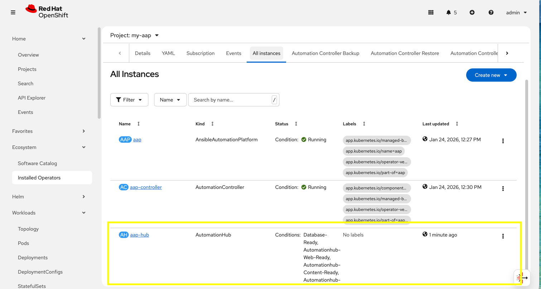Open the kebab menu on the aap-hub row

point(503,236)
